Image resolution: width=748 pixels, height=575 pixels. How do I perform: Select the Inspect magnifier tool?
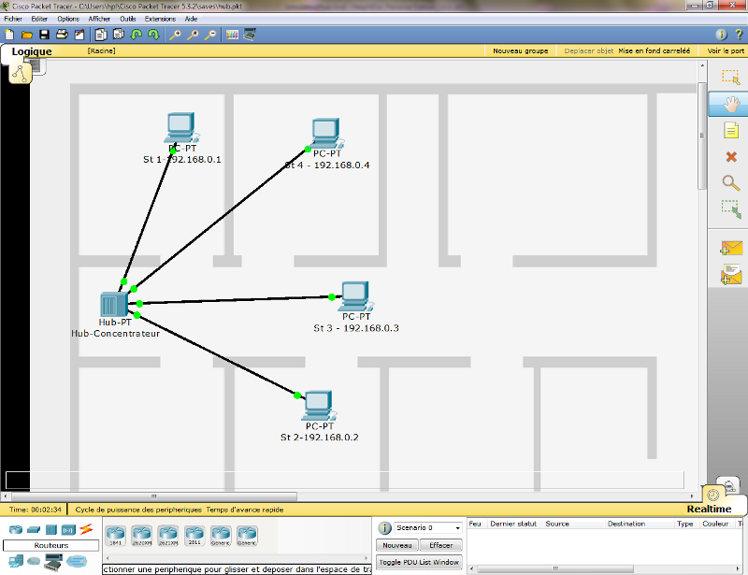click(x=730, y=183)
